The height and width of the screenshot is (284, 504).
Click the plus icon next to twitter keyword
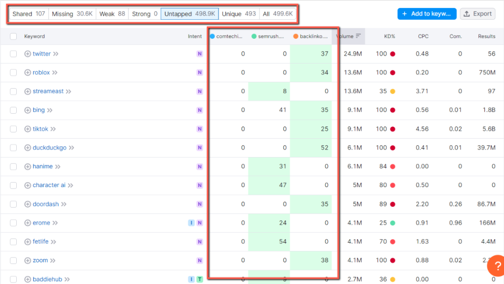29,54
